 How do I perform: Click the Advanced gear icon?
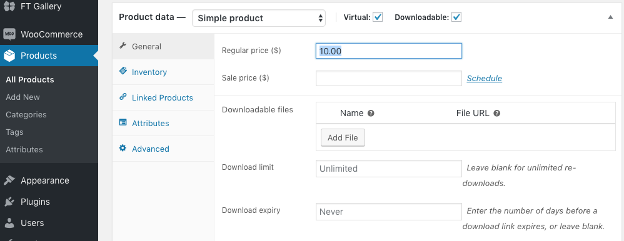click(x=123, y=149)
